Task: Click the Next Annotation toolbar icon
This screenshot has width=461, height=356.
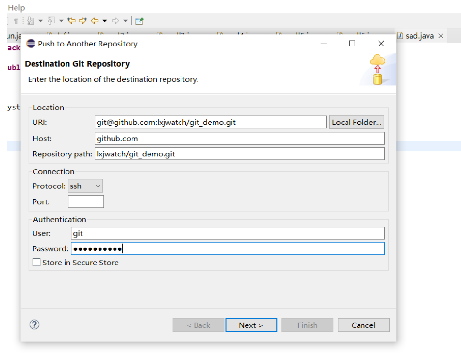Action: (30, 21)
